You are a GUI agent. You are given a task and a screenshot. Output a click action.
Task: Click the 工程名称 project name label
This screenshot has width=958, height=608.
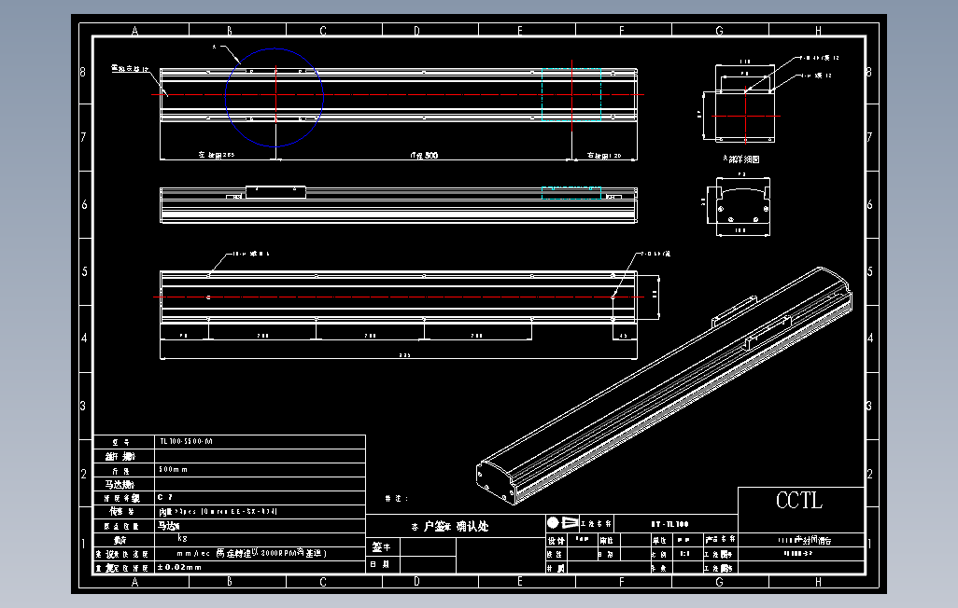[x=596, y=524]
